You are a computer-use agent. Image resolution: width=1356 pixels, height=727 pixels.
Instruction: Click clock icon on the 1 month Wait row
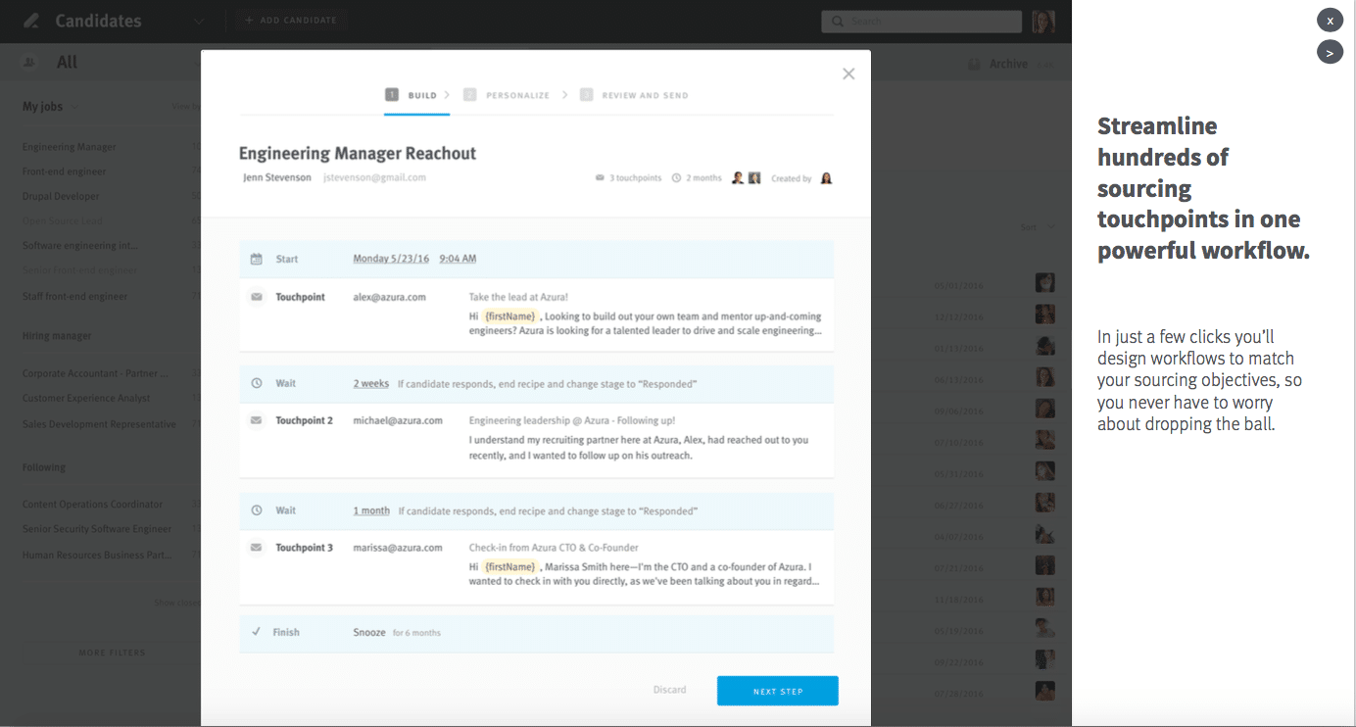pos(257,510)
